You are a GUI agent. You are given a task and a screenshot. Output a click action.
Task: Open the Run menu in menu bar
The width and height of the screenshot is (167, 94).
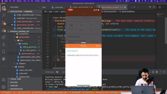coord(32,1)
